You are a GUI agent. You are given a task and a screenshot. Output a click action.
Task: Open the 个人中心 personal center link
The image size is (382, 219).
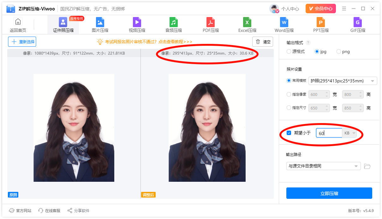290,9
